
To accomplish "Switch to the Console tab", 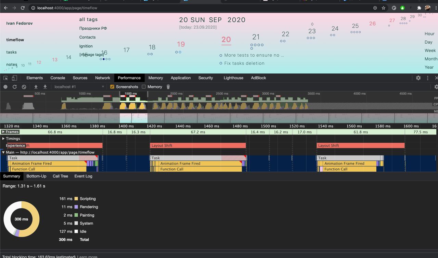I will tap(58, 78).
